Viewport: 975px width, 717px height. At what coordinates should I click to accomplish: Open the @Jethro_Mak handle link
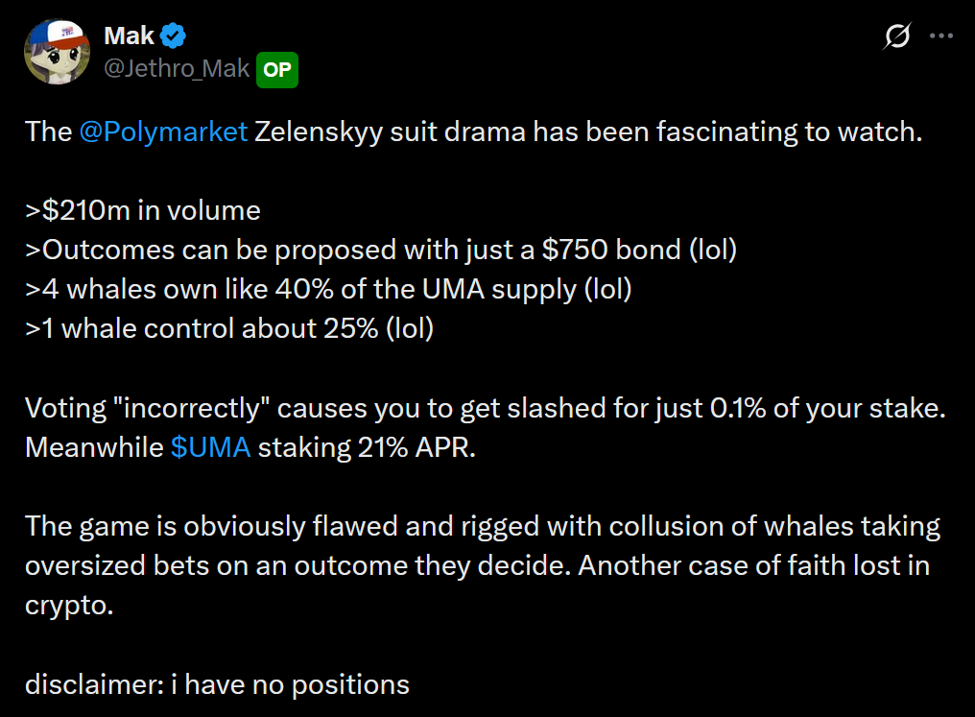point(177,69)
